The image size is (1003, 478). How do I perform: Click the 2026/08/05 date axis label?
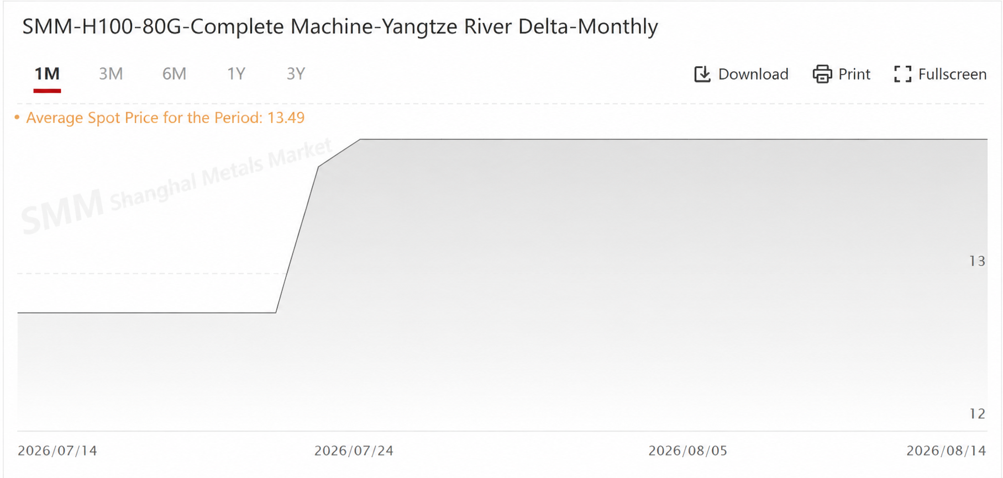(687, 451)
